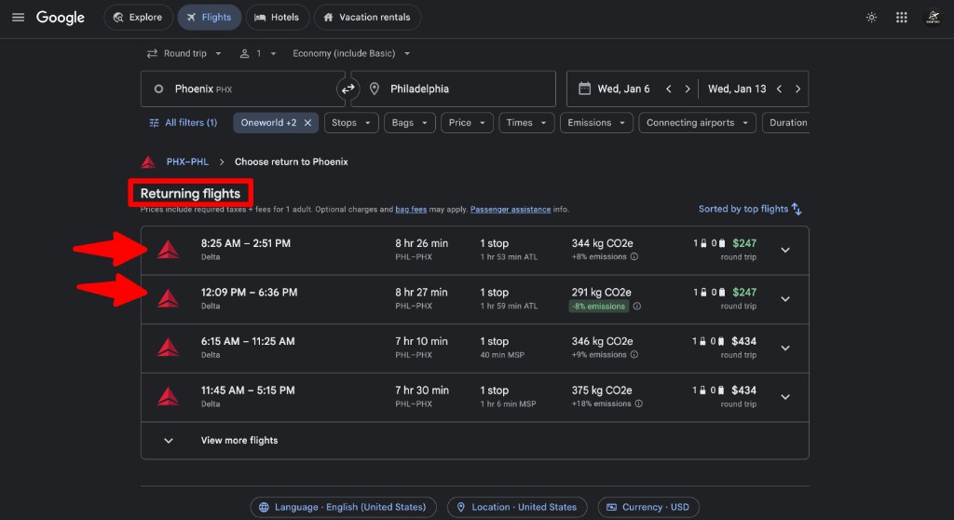Open the Google main menu hamburger icon
Image resolution: width=954 pixels, height=520 pixels.
click(19, 18)
